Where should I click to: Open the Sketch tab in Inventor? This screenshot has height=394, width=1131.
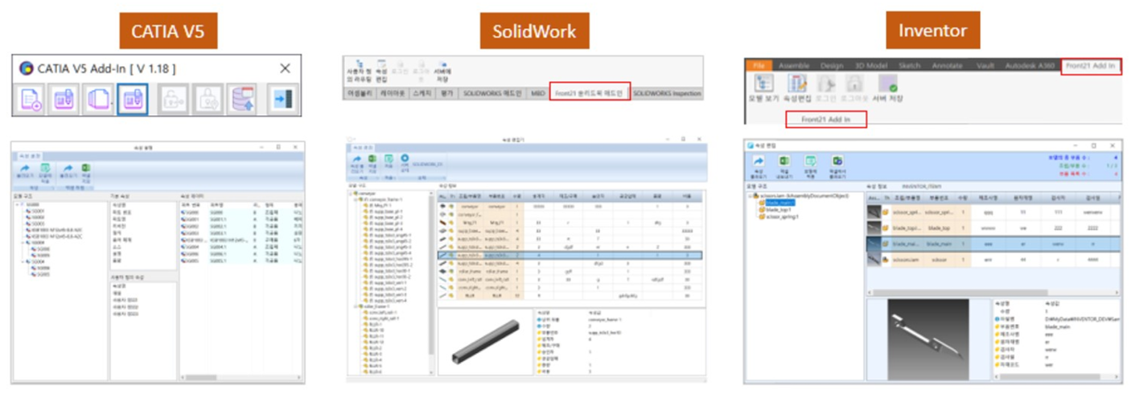click(x=909, y=65)
